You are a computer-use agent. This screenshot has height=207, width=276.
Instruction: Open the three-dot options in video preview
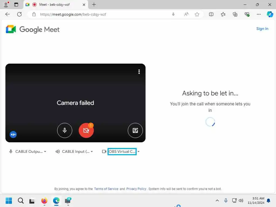click(139, 72)
